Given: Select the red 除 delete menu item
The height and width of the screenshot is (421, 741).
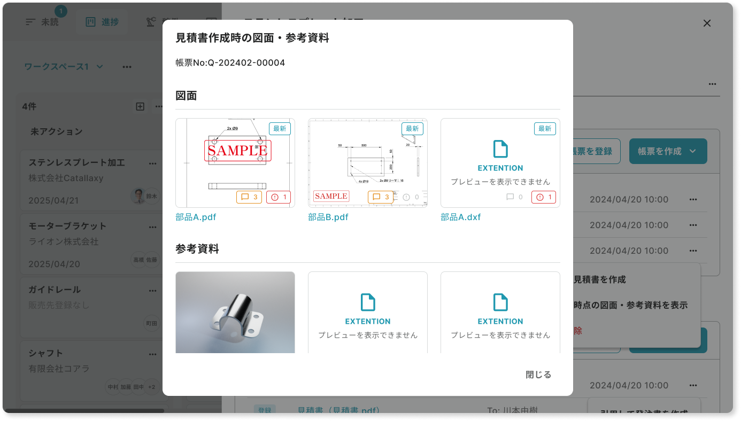Looking at the screenshot, I should 577,331.
